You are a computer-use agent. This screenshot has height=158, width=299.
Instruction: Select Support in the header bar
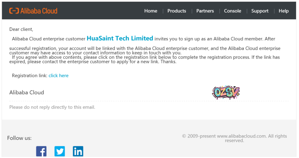click(260, 11)
